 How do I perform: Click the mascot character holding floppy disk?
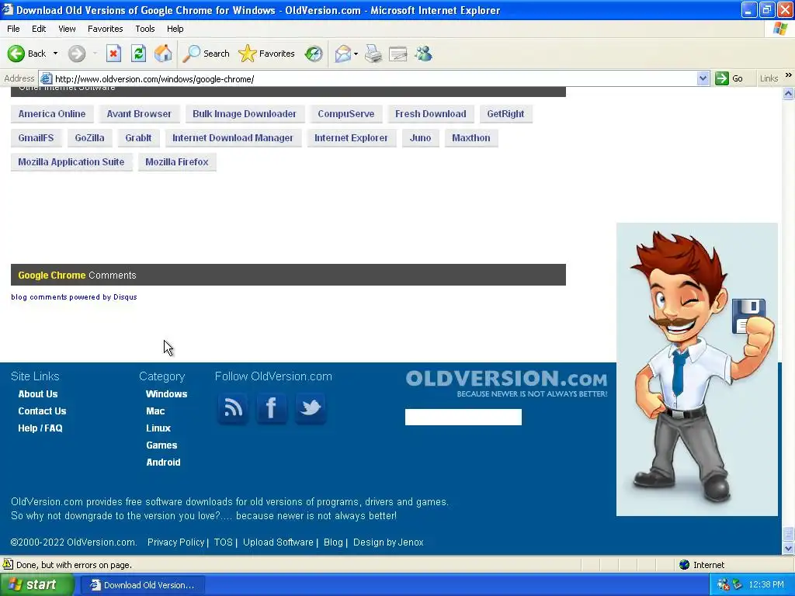click(696, 369)
